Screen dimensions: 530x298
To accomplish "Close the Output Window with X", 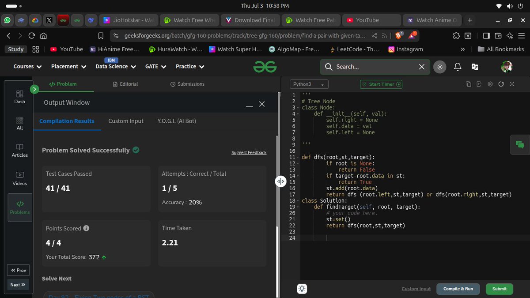I will click(262, 104).
